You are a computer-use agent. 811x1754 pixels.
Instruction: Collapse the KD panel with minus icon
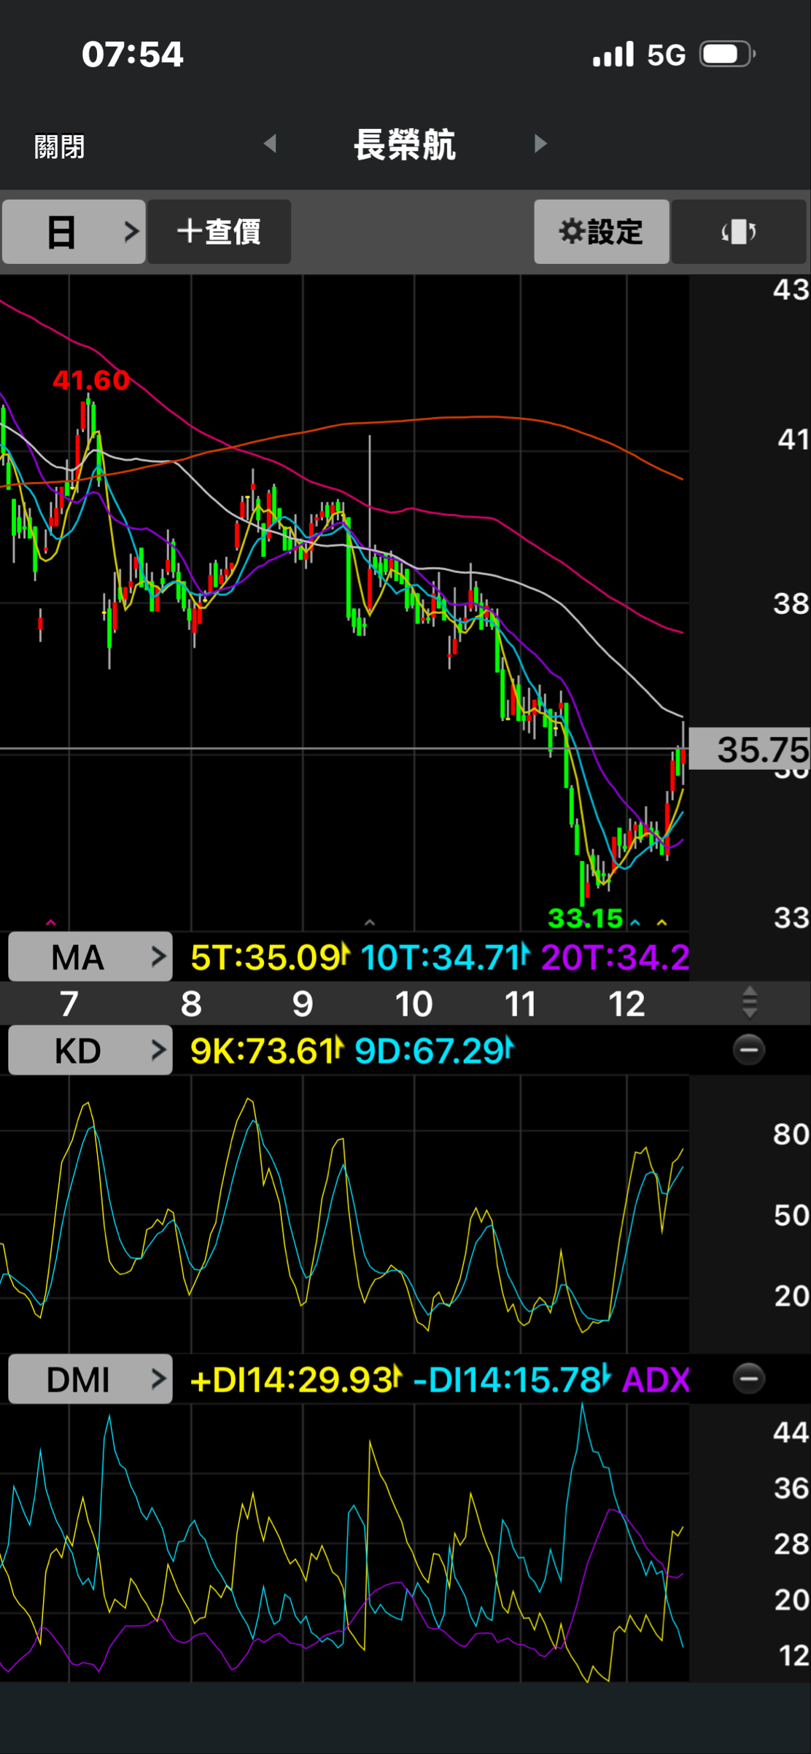tap(749, 1050)
